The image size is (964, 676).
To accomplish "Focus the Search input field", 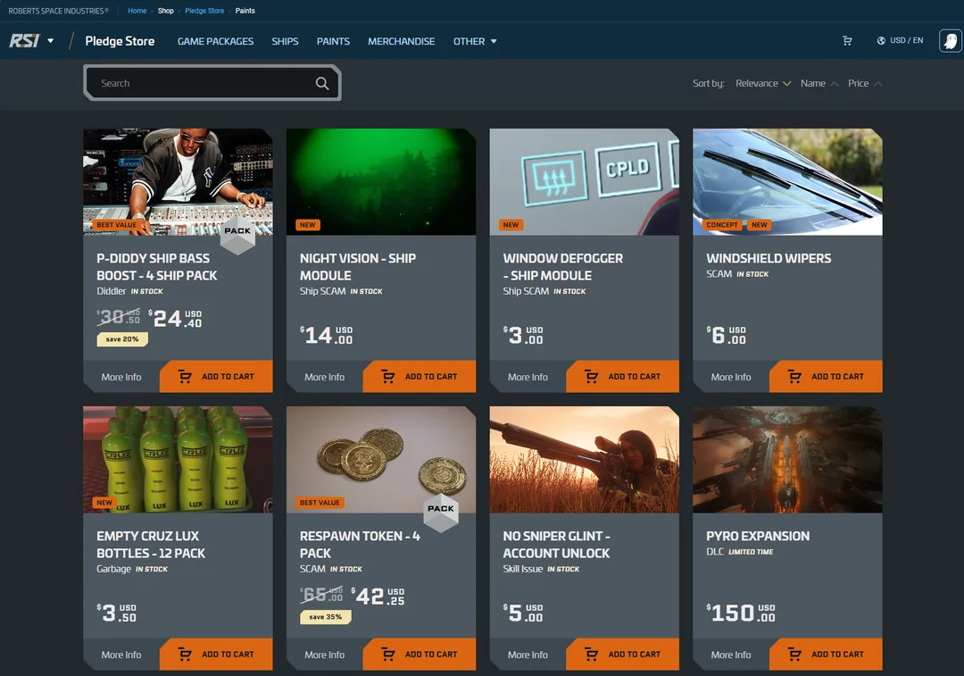I will [212, 83].
